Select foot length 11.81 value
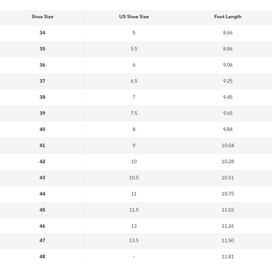The height and width of the screenshot is (272, 272). (227, 257)
